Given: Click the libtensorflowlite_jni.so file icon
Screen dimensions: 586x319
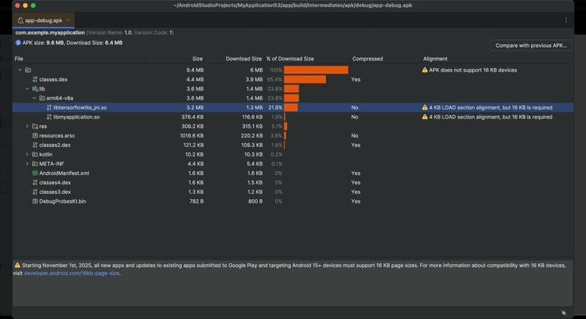Looking at the screenshot, I should [49, 108].
